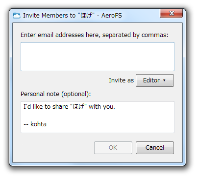Click the "Invite as" label
The image size is (197, 177).
click(x=121, y=80)
